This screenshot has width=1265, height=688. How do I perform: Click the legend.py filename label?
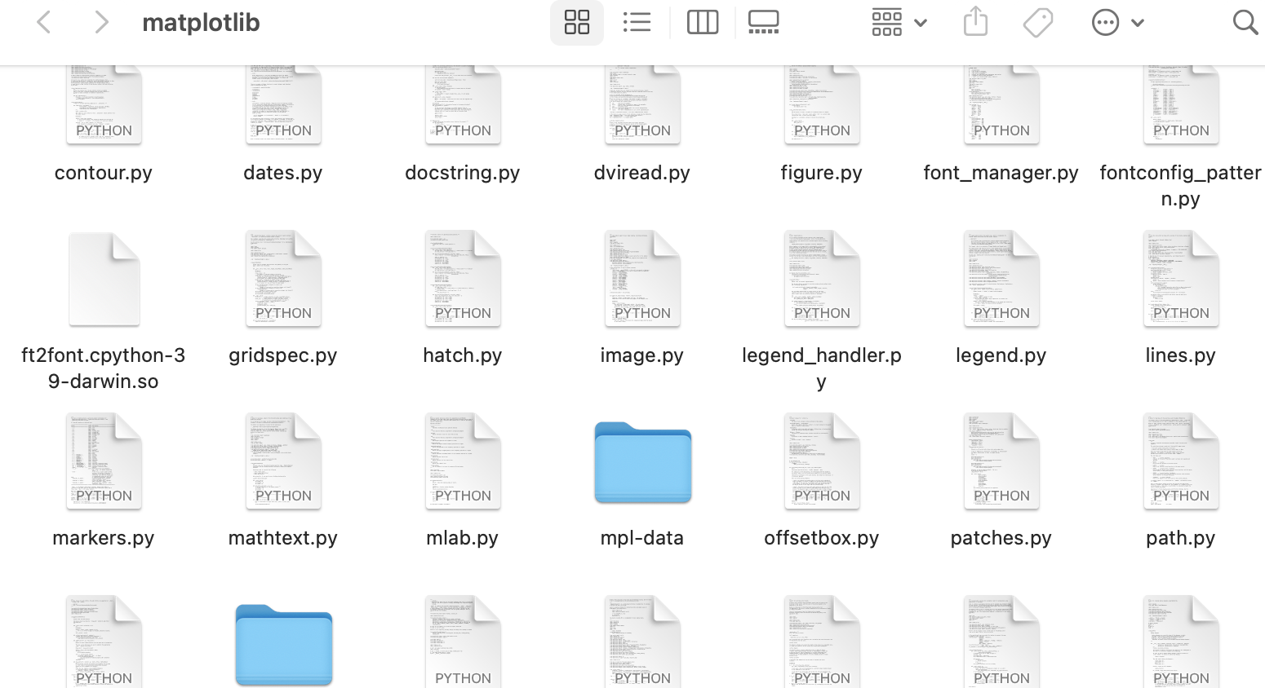coord(1001,355)
